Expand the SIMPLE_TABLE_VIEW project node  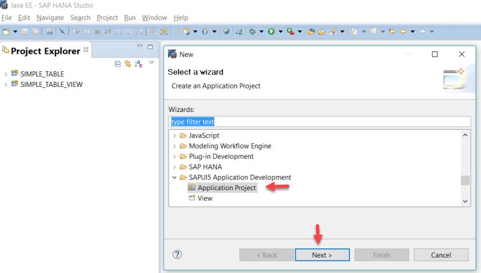(x=6, y=85)
